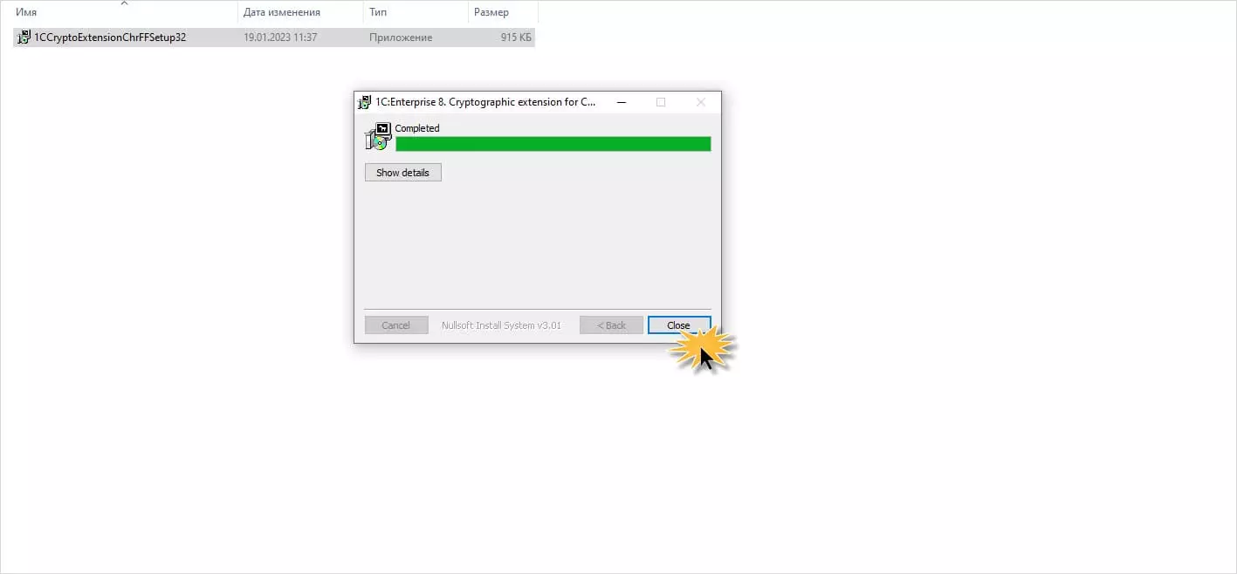Click the disabled < Back button
The image size is (1237, 574).
(x=611, y=325)
